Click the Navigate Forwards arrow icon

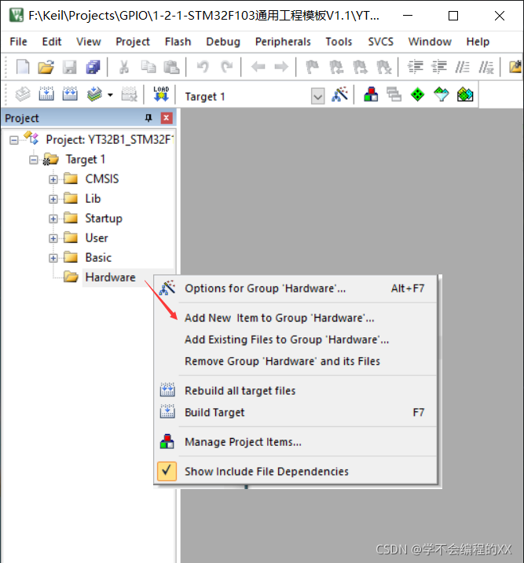click(x=281, y=67)
